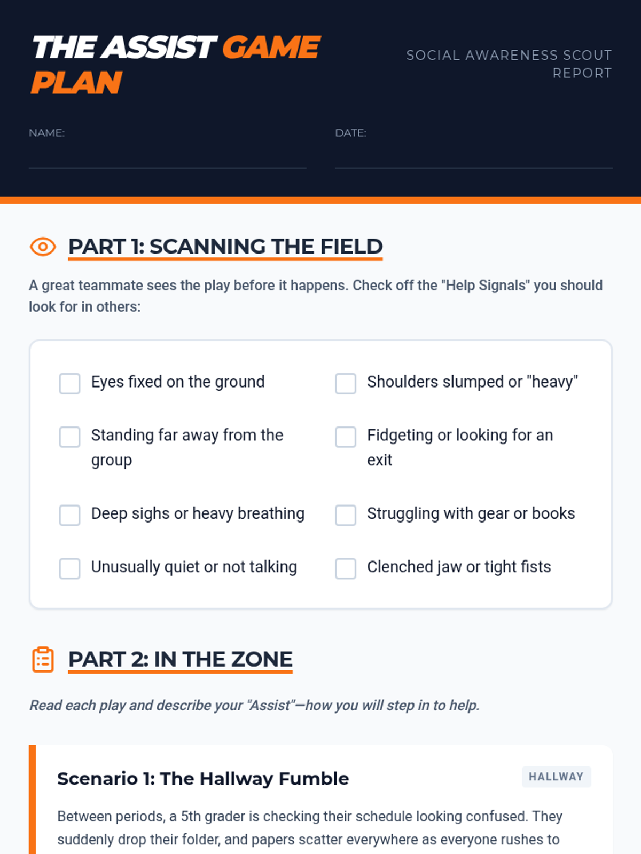Tick 'Shoulders slumped or heavy' checkbox

point(346,383)
